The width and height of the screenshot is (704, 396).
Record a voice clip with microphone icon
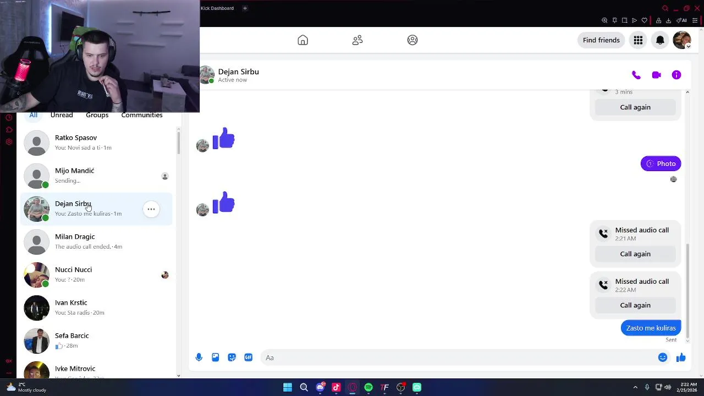point(199,358)
